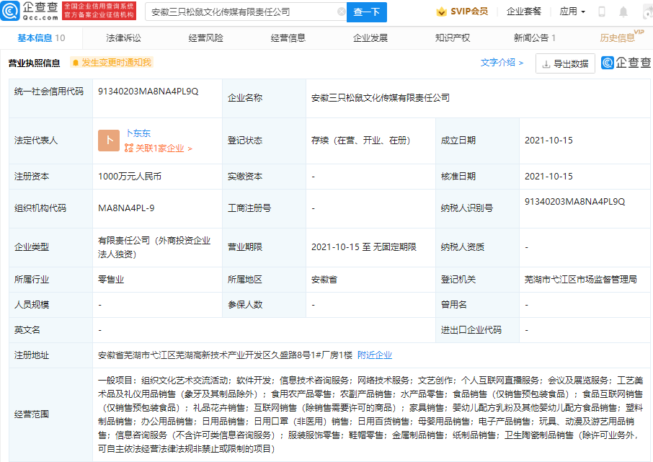
Task: Click inside the company name search field
Action: (238, 12)
